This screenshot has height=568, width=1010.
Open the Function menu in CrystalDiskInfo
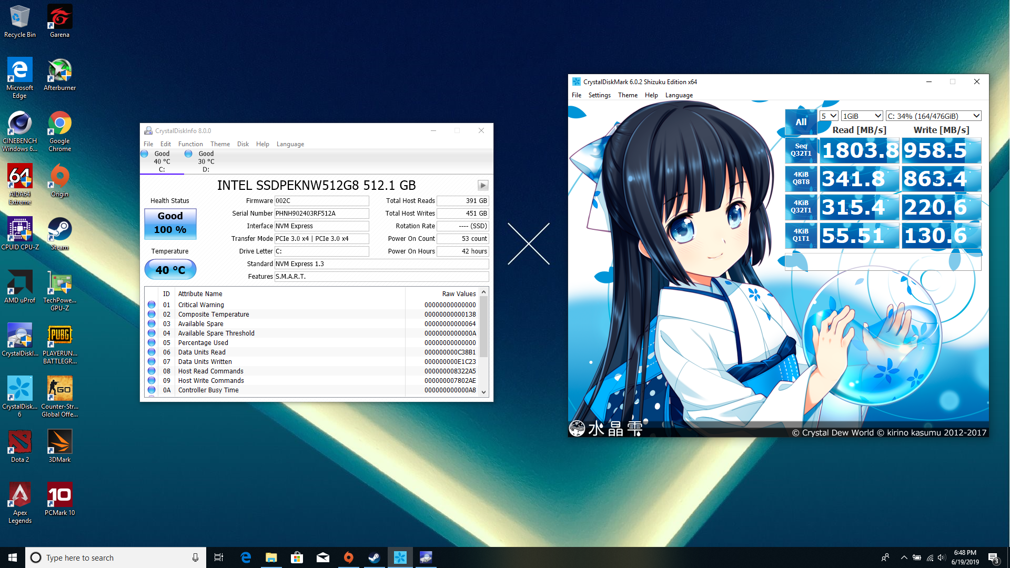point(190,144)
